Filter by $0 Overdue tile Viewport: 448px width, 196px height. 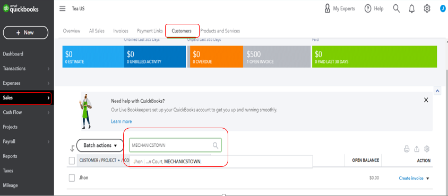point(216,57)
